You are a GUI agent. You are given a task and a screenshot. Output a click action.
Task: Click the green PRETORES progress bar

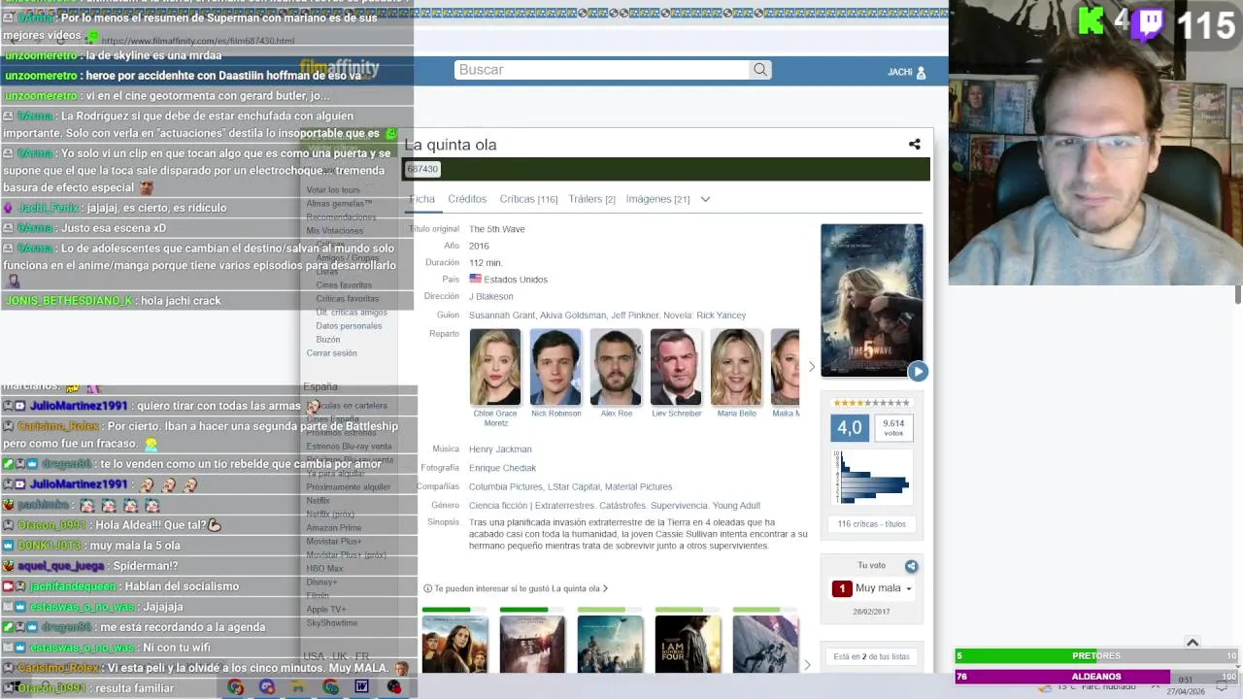(x=1095, y=656)
